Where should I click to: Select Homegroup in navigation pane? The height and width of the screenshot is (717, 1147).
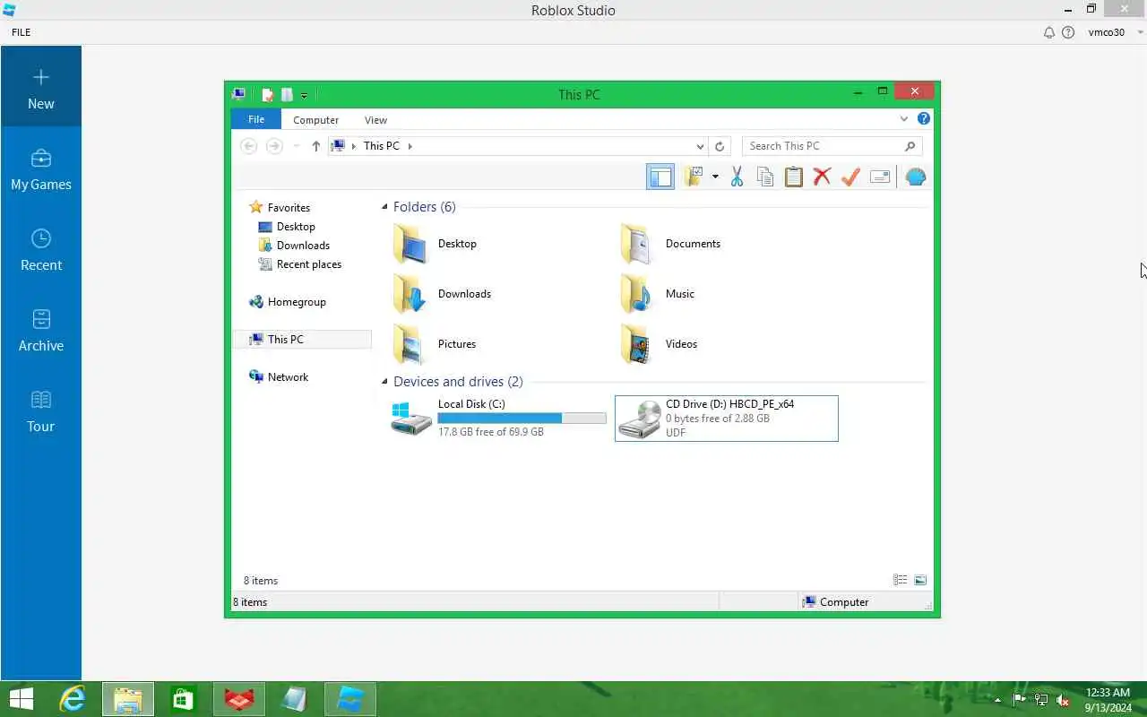[x=297, y=302]
